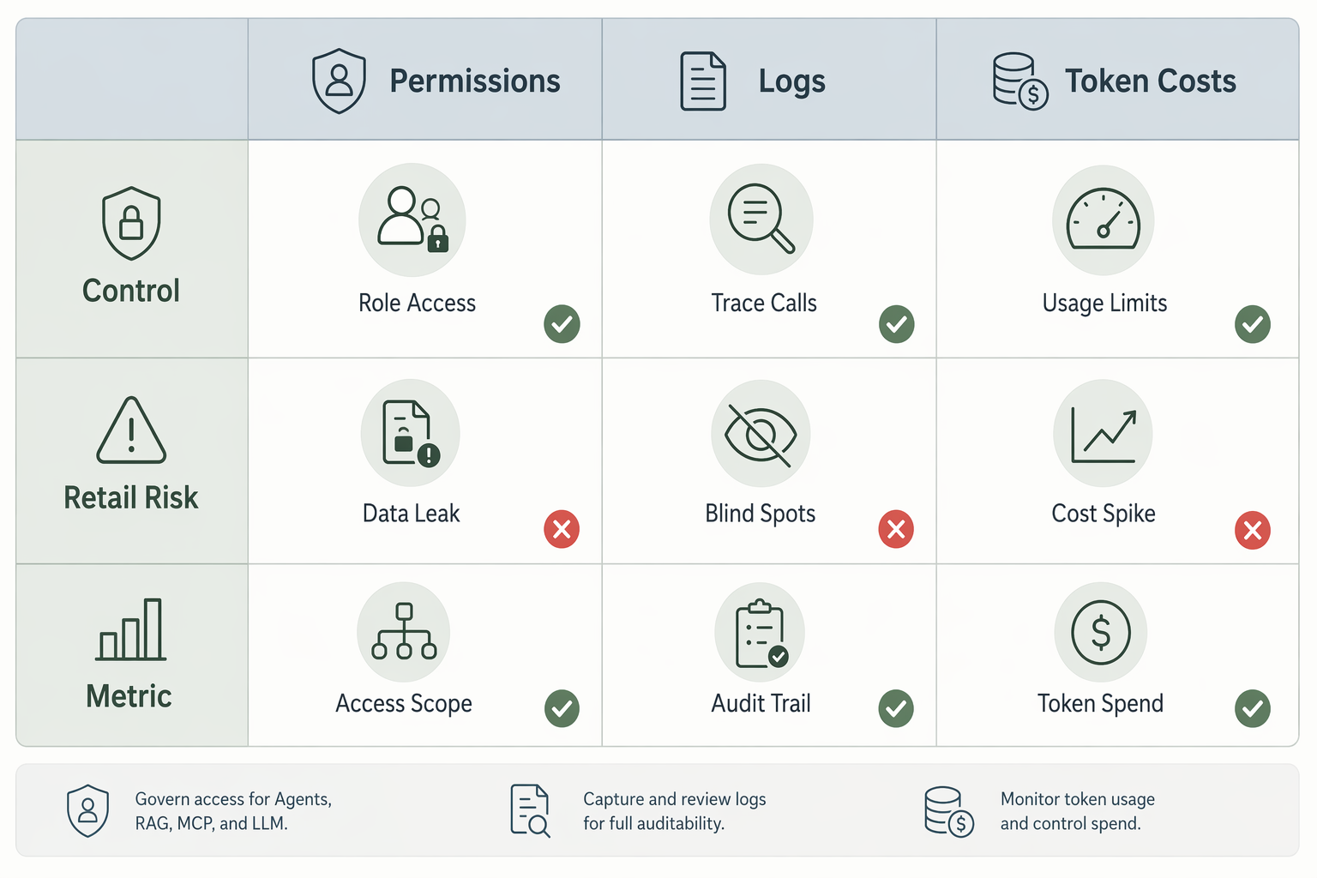Click the Role Access label
This screenshot has height=878, width=1317.
point(417,303)
